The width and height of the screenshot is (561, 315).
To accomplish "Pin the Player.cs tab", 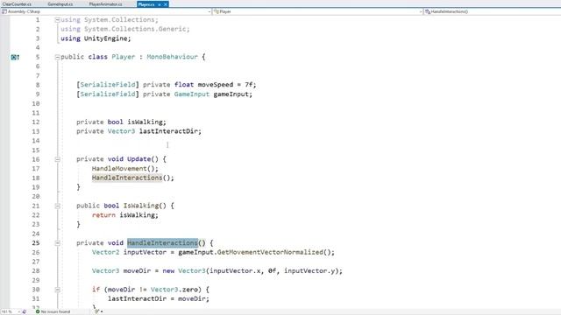I will (160, 4).
